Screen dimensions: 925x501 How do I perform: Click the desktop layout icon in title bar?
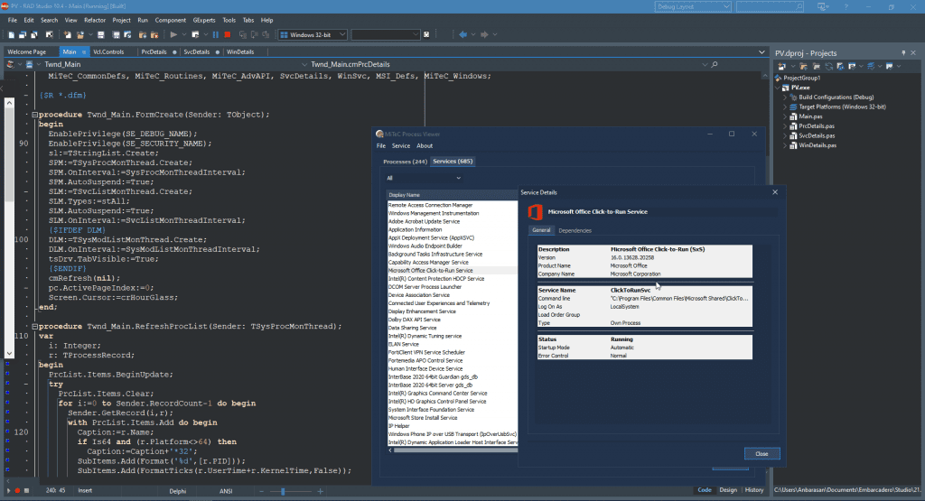[x=822, y=7]
